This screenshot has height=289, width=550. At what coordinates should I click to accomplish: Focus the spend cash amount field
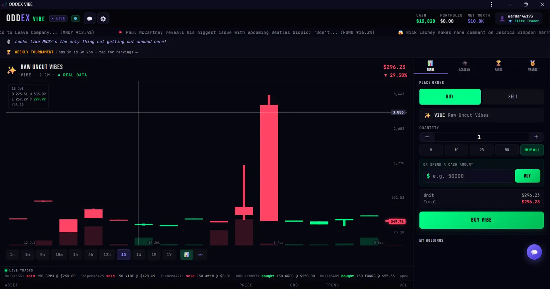(x=468, y=176)
